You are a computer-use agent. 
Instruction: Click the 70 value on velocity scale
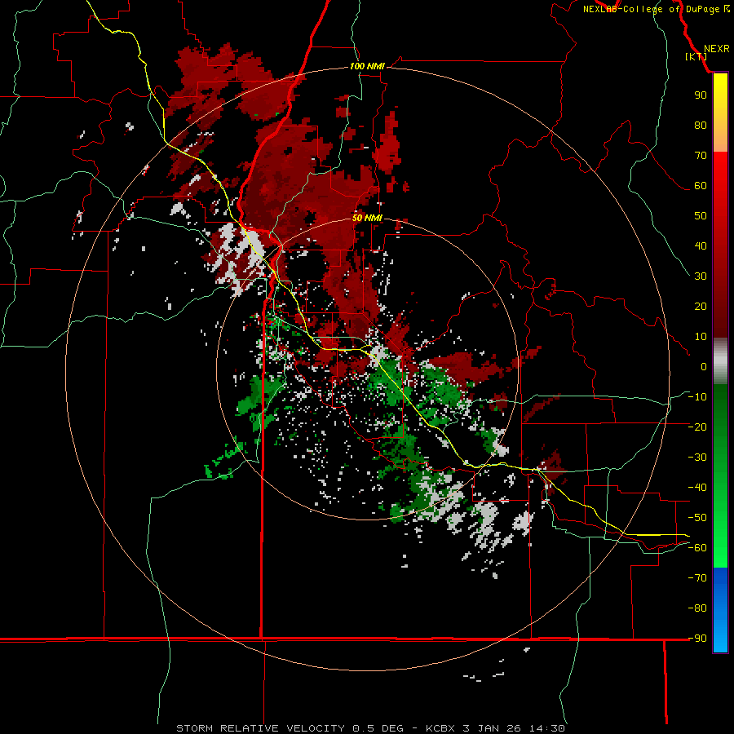(701, 156)
